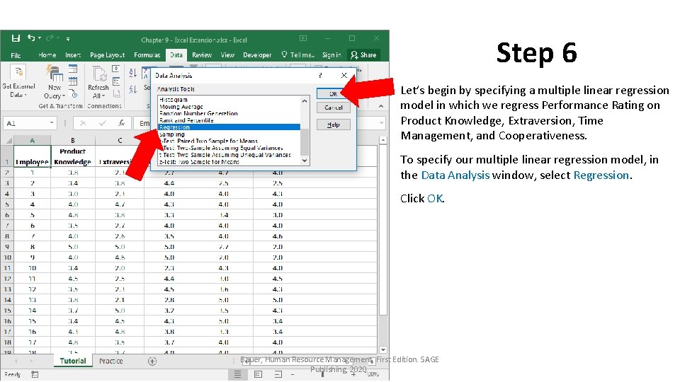
Task: Select the Data ribbon tab
Action: pyautogui.click(x=176, y=55)
